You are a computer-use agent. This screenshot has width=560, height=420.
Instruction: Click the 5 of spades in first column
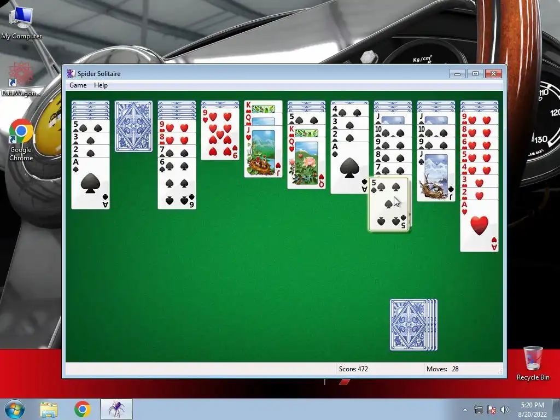90,125
